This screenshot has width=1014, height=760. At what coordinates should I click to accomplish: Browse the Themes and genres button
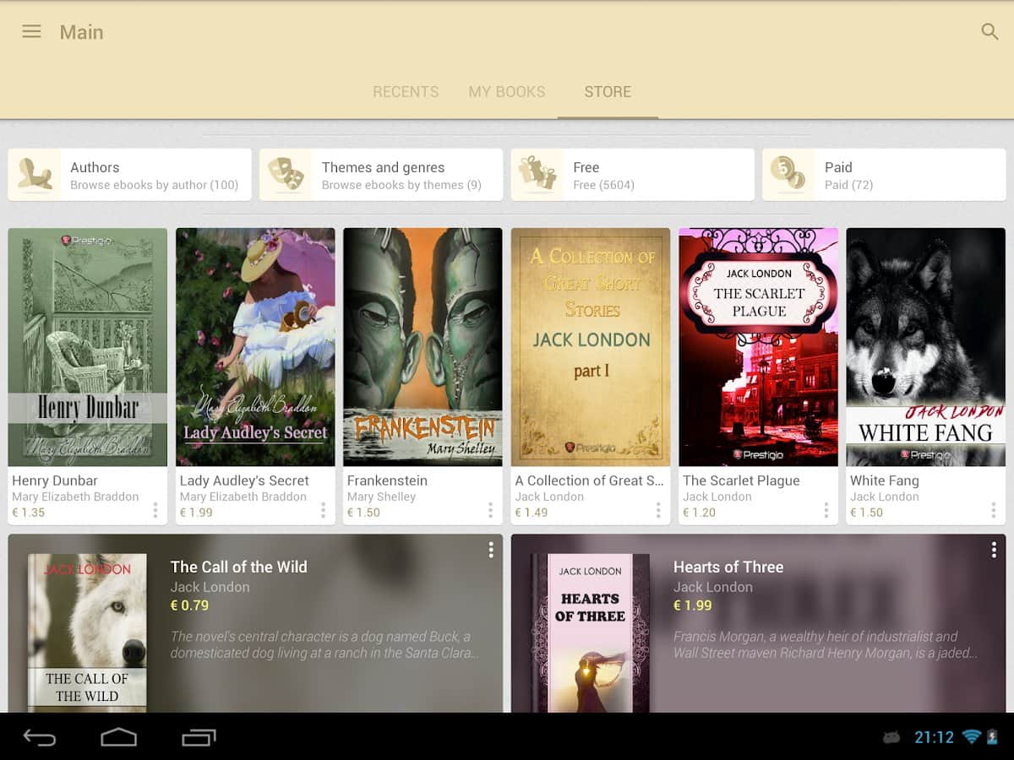point(401,175)
